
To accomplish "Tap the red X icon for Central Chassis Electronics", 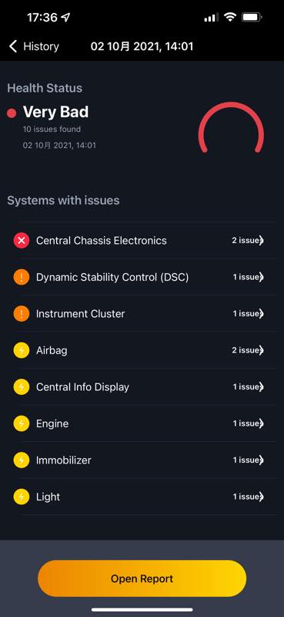I will click(22, 241).
